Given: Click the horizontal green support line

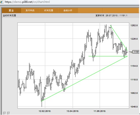Looking at the screenshot, I should pyautogui.click(x=108, y=56).
